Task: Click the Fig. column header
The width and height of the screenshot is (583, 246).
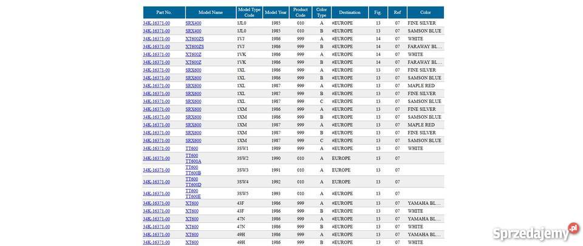Action: 378,12
